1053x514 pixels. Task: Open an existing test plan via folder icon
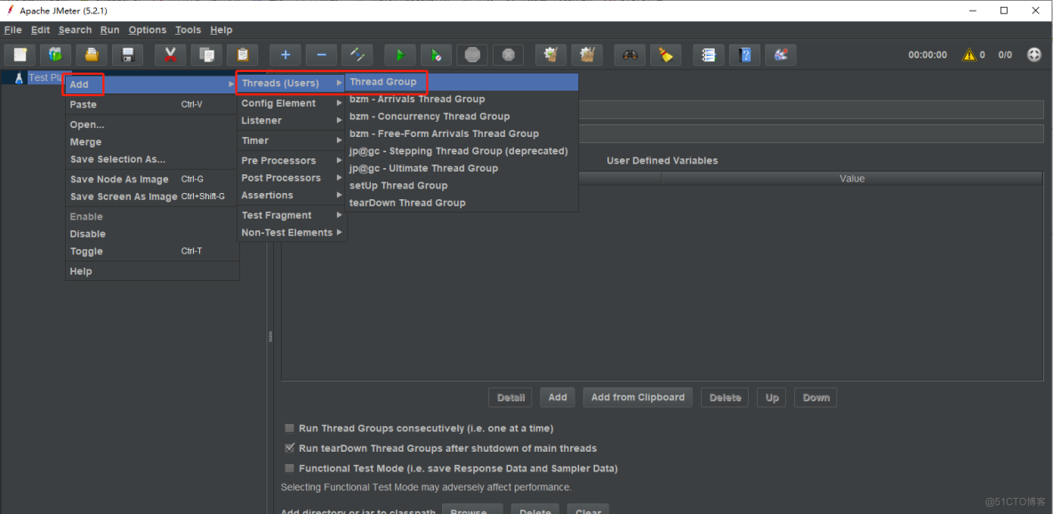92,54
